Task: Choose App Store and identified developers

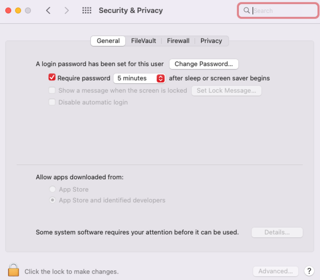Action: point(52,201)
